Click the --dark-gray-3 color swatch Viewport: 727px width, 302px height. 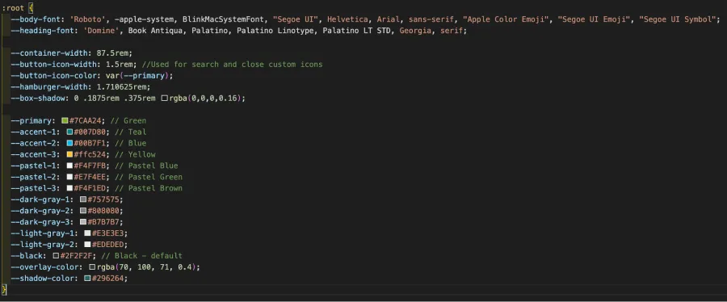point(83,222)
